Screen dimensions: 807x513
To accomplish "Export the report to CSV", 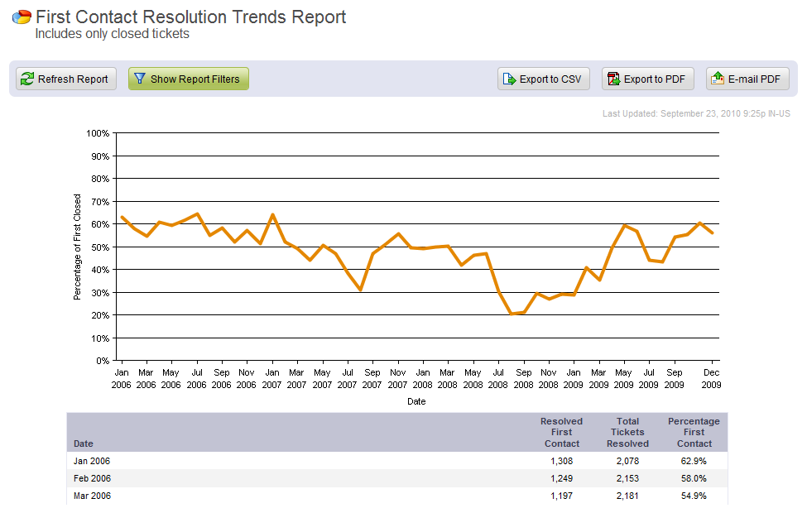I will click(x=544, y=79).
